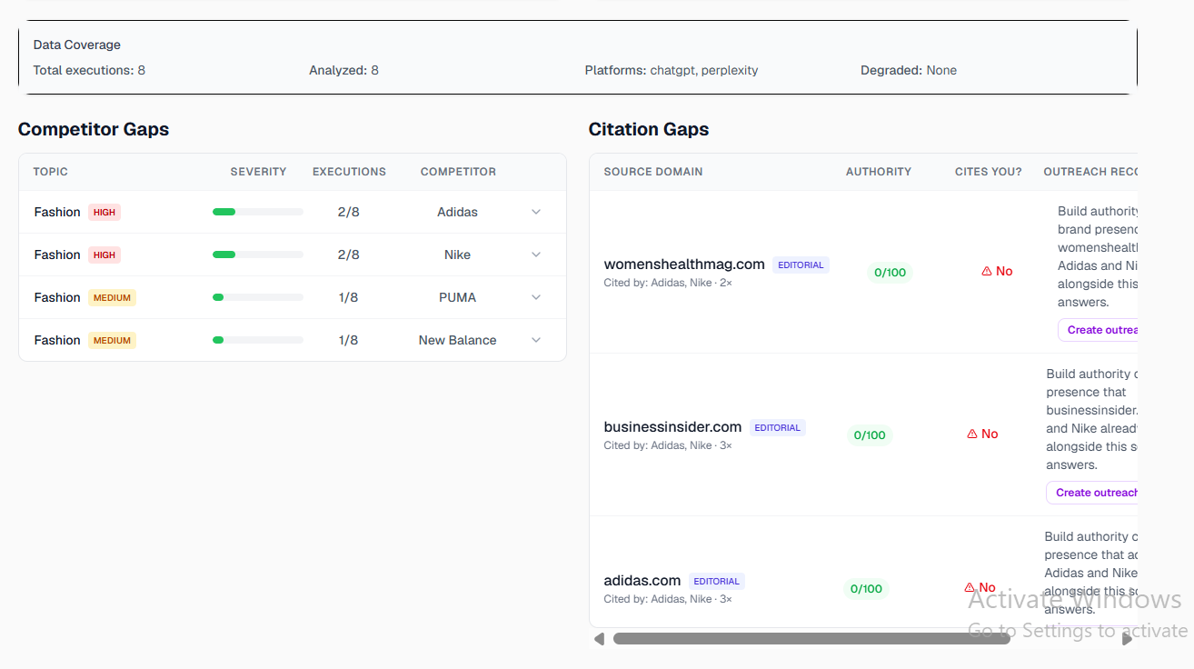Click the severity bar for New Balance row

click(258, 340)
